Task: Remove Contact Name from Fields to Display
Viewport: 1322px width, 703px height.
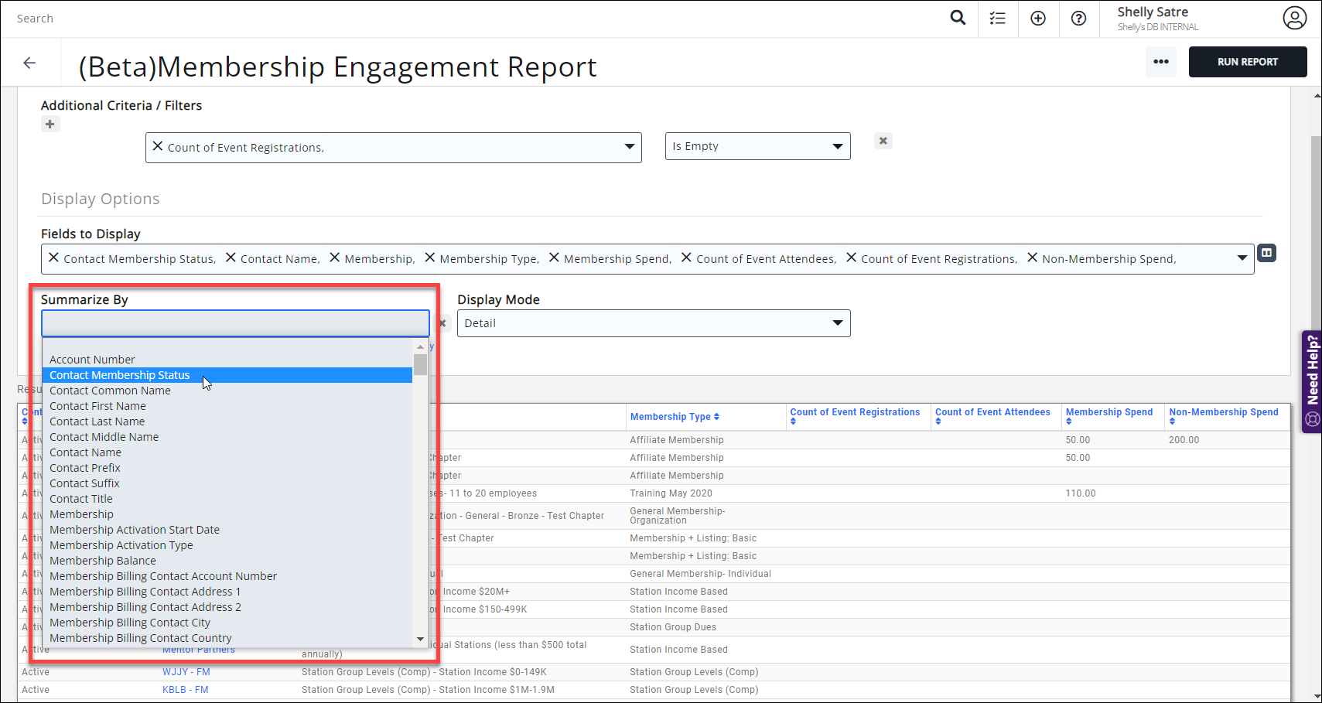Action: click(231, 258)
